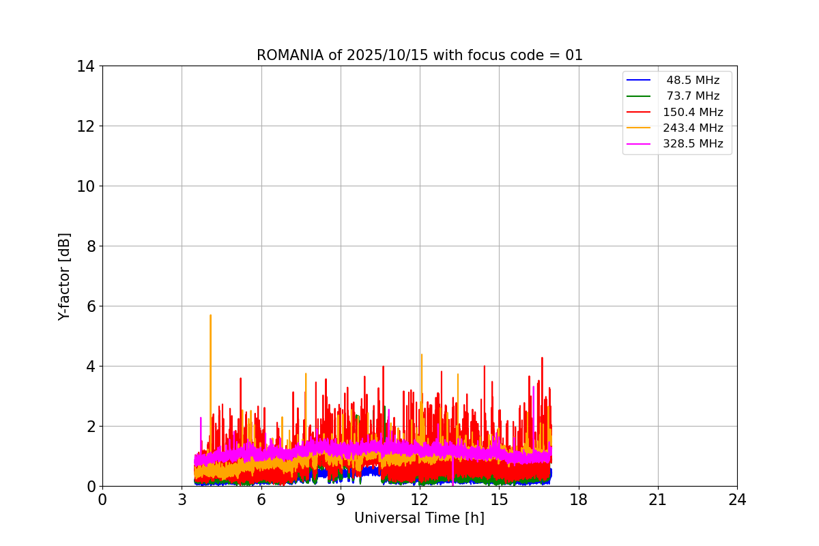This screenshot has height=546, width=819.
Task: Click y-axis tick label 14
Action: coord(86,66)
